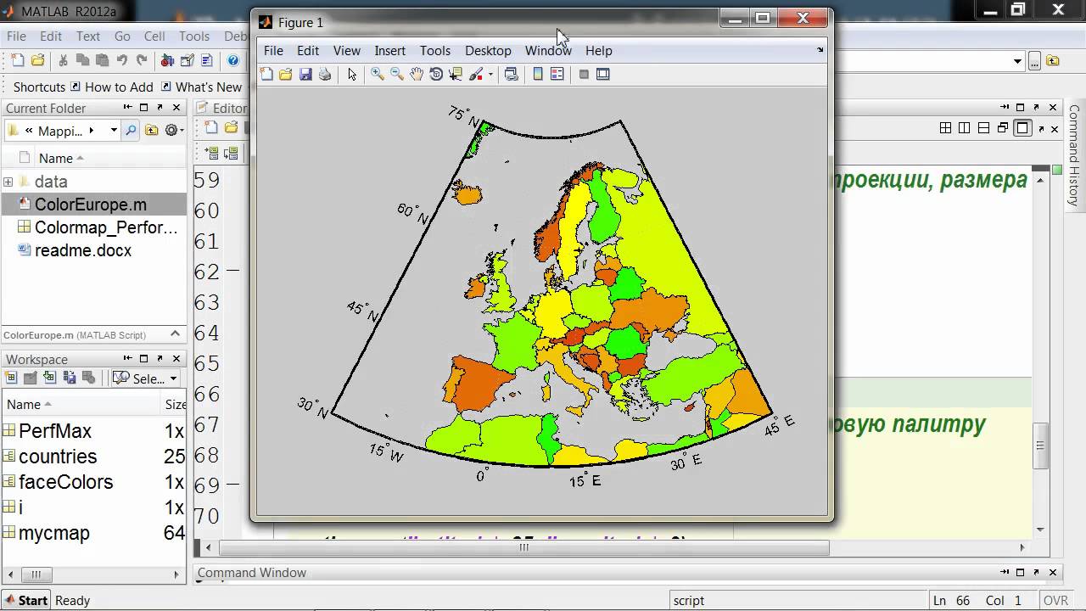
Task: Open the View menu in Figure 1
Action: (x=347, y=51)
